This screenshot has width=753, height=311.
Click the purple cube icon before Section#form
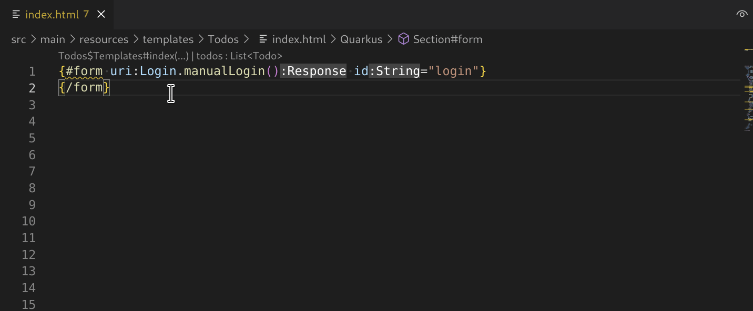pyautogui.click(x=403, y=39)
